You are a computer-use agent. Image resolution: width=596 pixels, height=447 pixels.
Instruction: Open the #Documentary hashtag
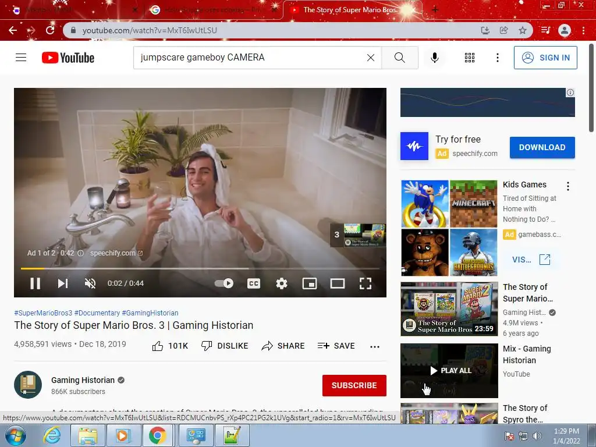[x=97, y=313]
